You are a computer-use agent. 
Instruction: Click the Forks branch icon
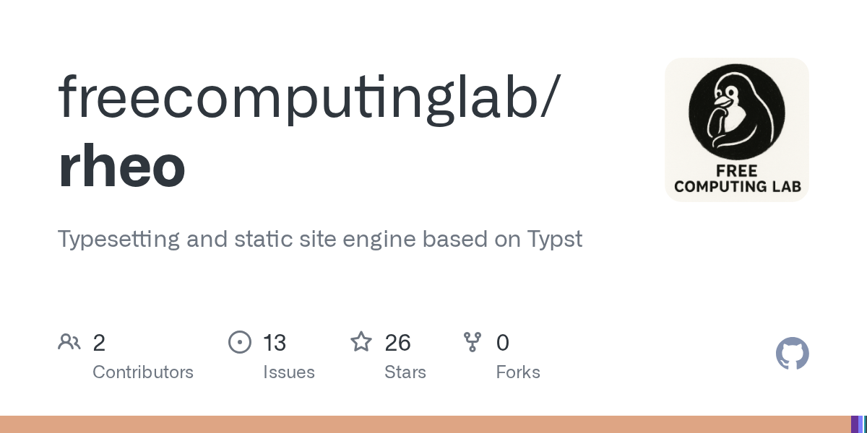coord(473,342)
